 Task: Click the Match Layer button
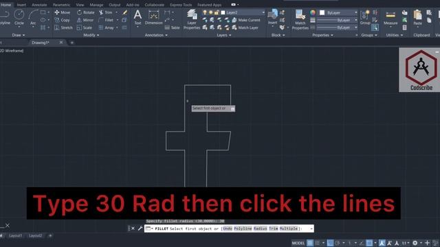[245, 27]
